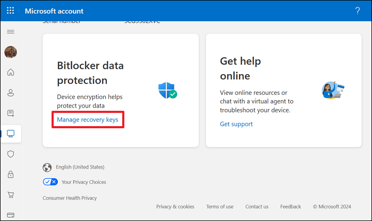Open Privacy padlock icon in sidebar
The height and width of the screenshot is (221, 372).
click(x=11, y=174)
